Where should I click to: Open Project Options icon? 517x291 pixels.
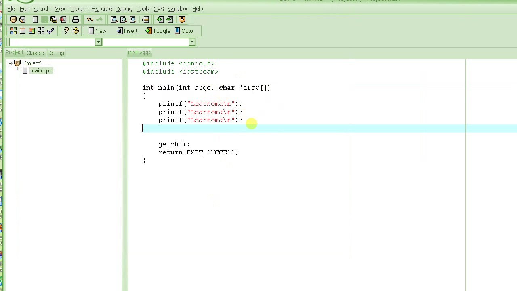point(182,19)
